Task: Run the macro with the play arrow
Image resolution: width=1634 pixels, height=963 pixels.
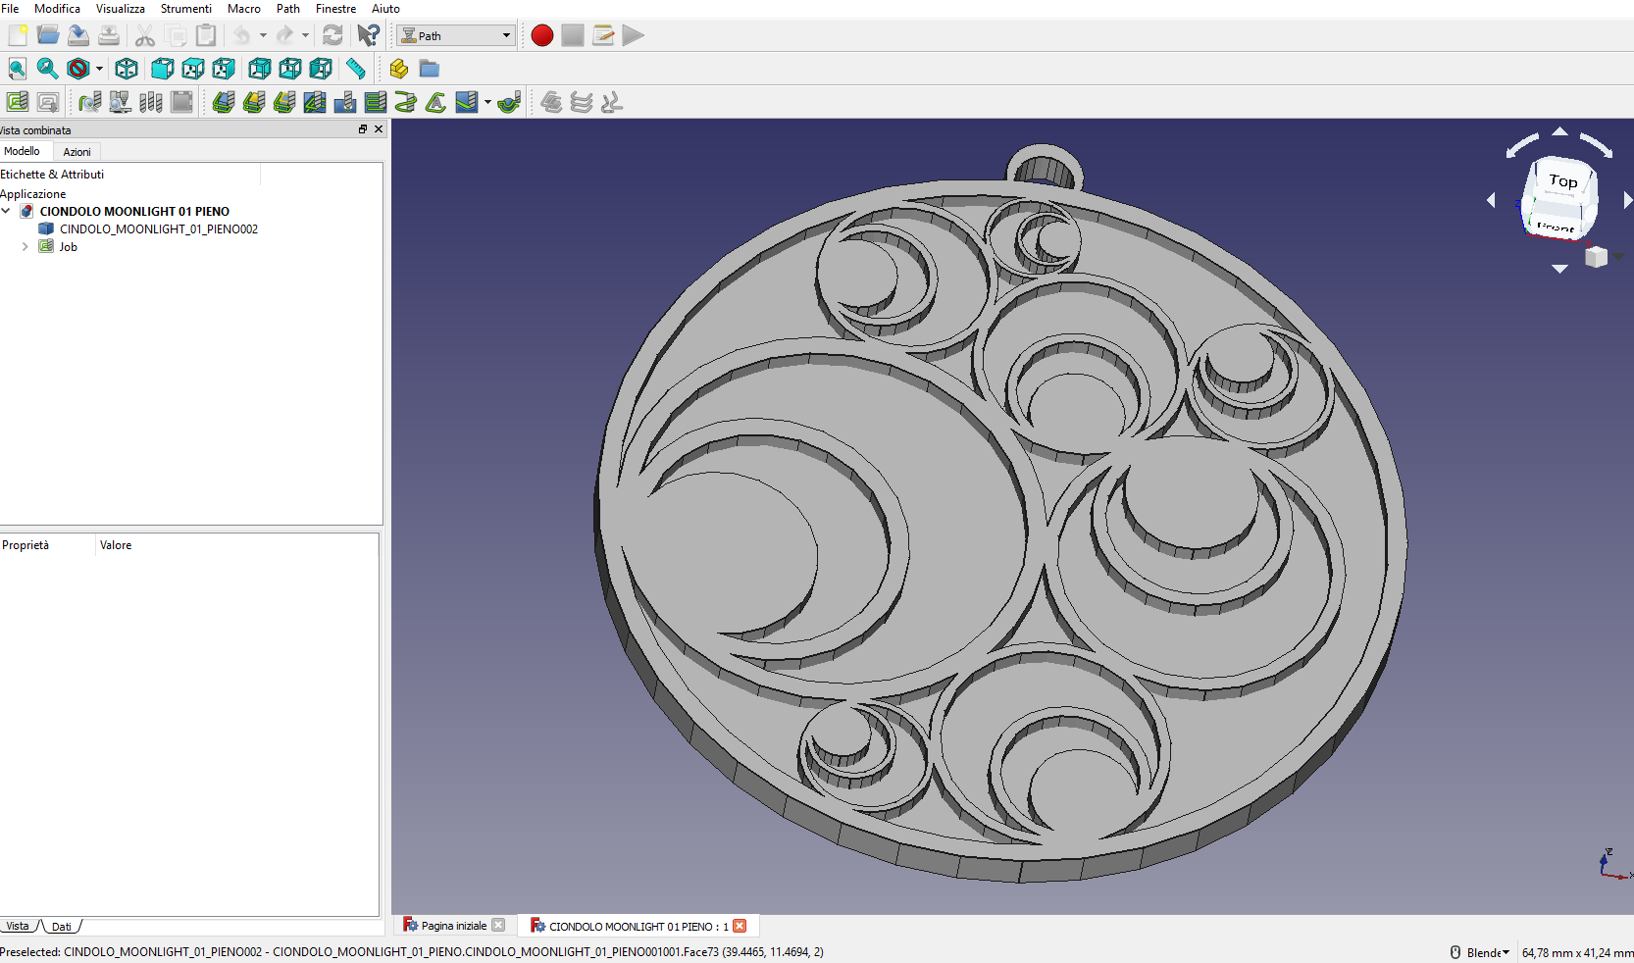Action: point(634,35)
